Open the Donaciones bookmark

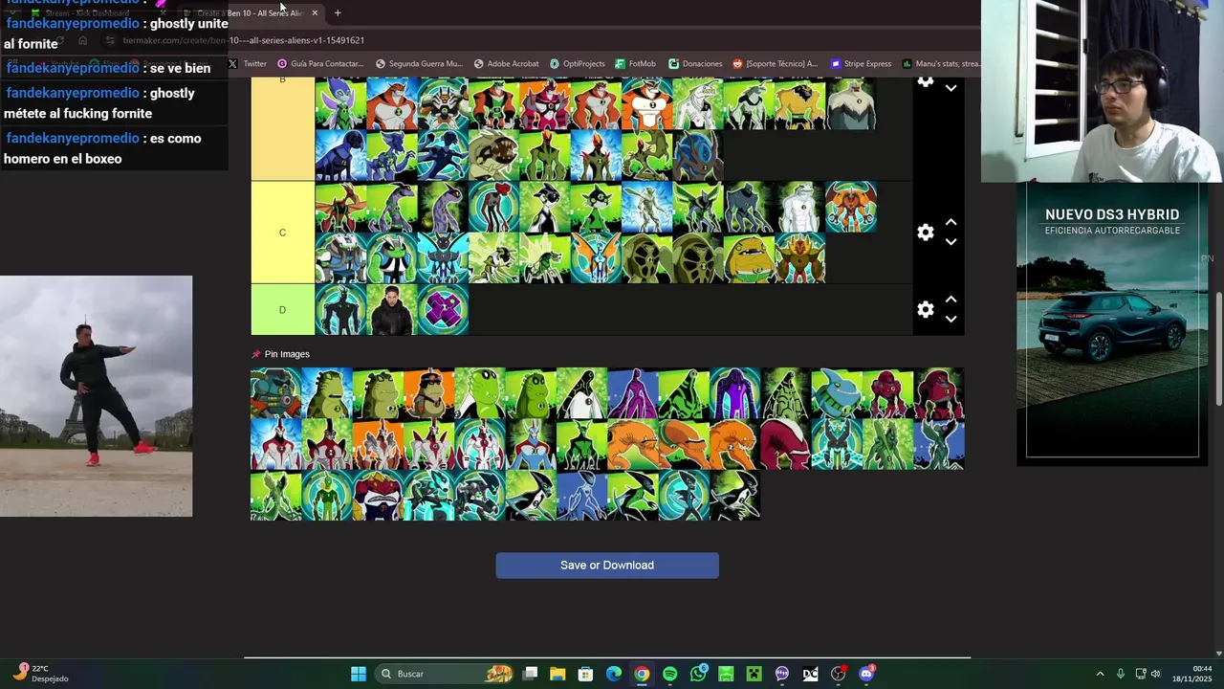point(696,64)
